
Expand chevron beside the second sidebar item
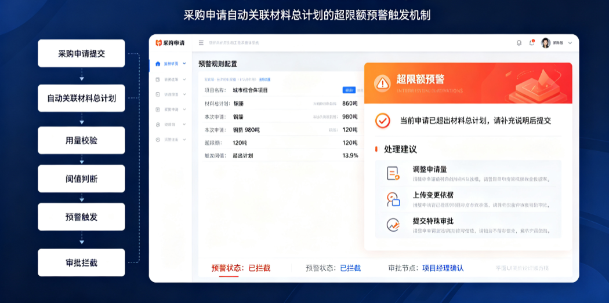pos(184,79)
